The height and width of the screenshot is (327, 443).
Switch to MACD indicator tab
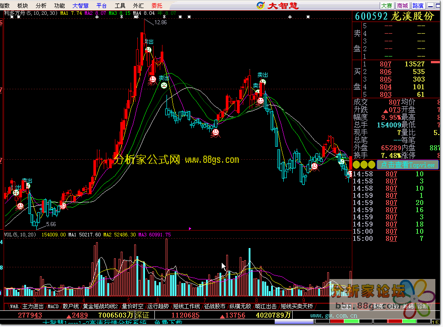[x=53, y=306]
